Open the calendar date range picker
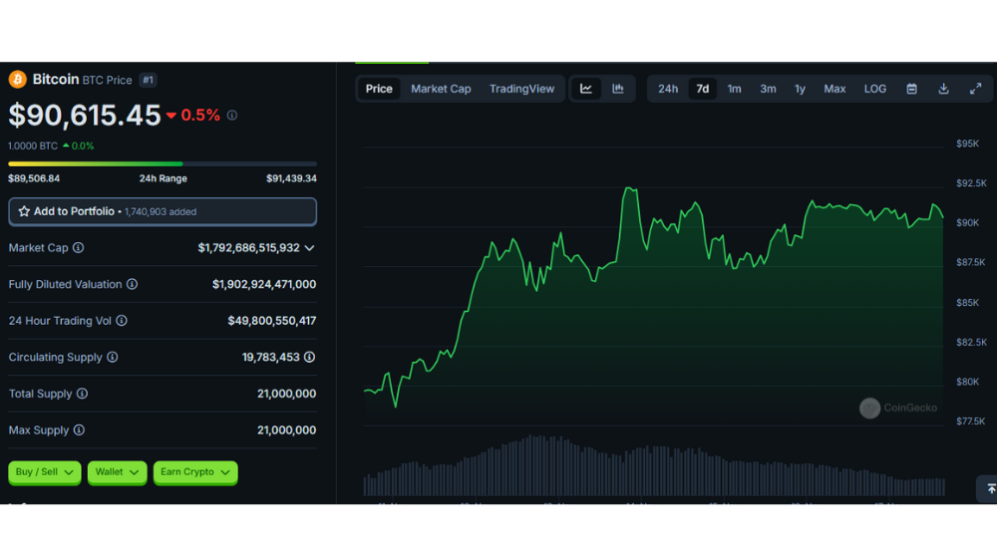The width and height of the screenshot is (997, 560). [x=912, y=89]
